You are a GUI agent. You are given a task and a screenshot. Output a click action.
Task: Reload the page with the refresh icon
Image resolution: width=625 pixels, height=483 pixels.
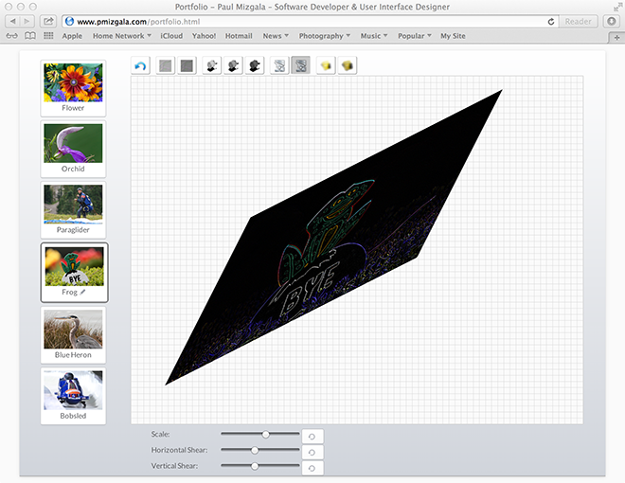tap(551, 22)
